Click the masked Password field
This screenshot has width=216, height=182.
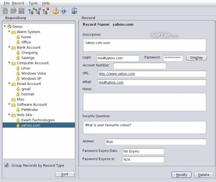173,58
